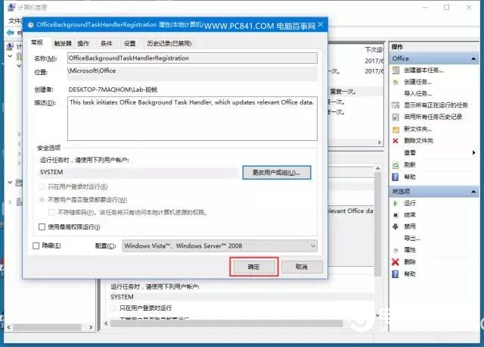484x347 pixels.
Task: Click the 计算机管理 window title icon
Action: point(11,7)
